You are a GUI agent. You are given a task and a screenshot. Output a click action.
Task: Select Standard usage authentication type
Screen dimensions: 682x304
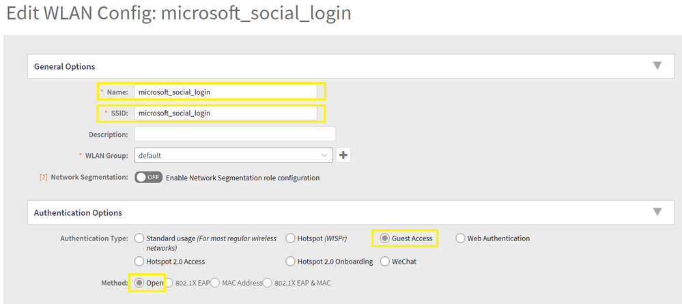[x=140, y=238]
